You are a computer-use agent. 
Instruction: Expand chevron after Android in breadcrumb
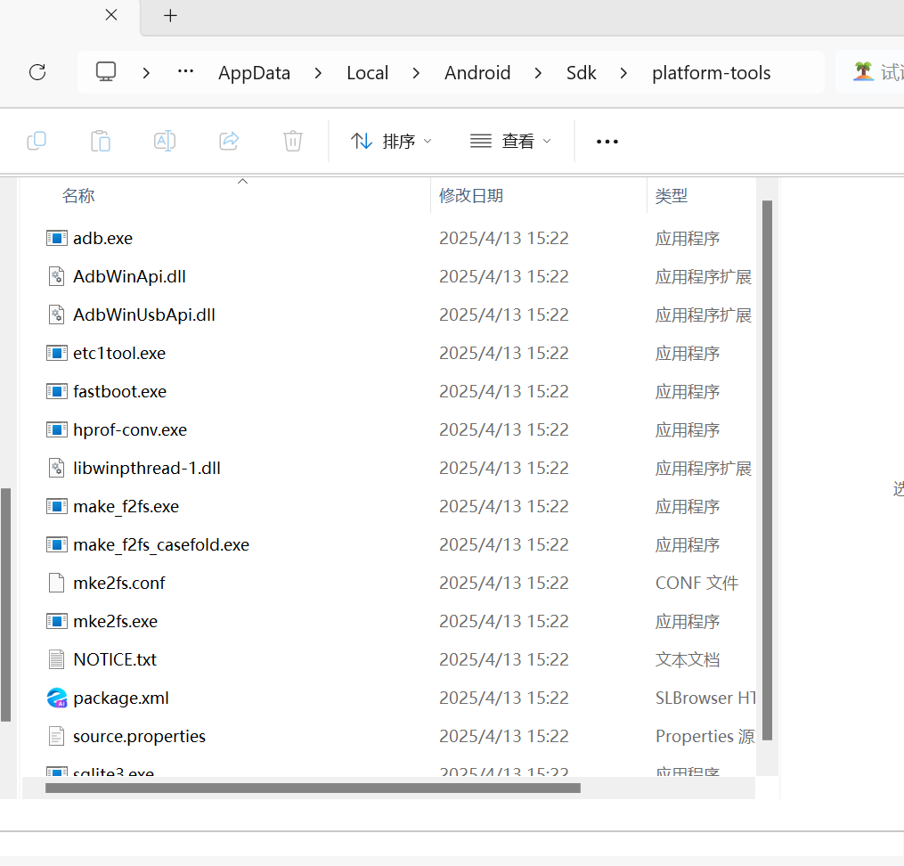pos(538,73)
